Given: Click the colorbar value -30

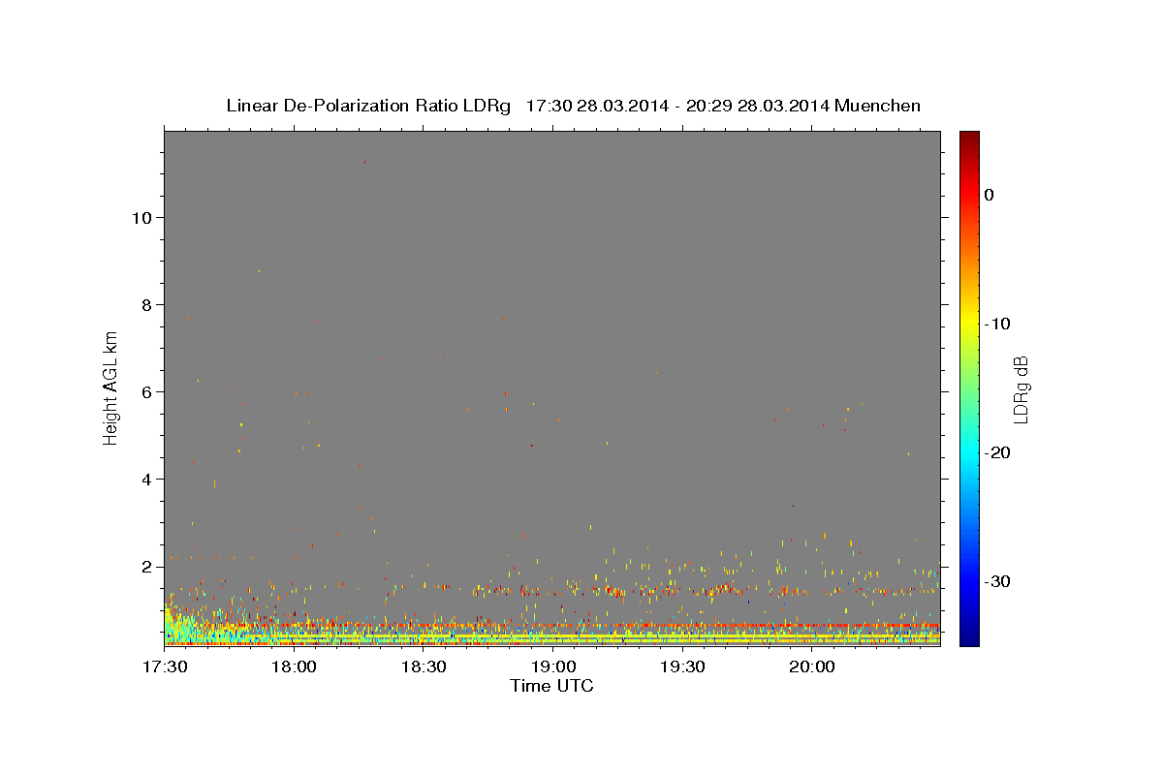Looking at the screenshot, I should click(998, 581).
